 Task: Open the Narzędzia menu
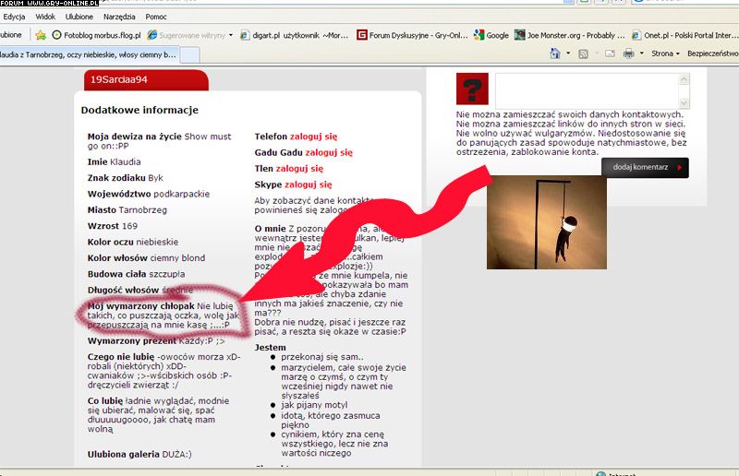tap(119, 17)
